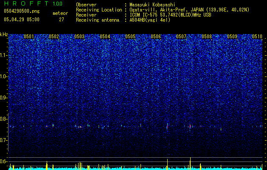The width and height of the screenshot is (267, 170).
Task: Click the 0502 time marker
Action: pyautogui.click(x=54, y=36)
